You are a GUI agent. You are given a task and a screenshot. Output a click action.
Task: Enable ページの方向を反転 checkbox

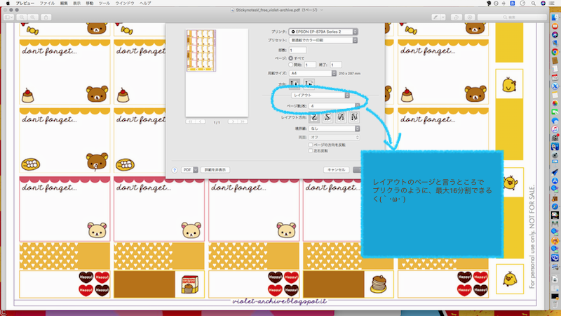pos(311,145)
